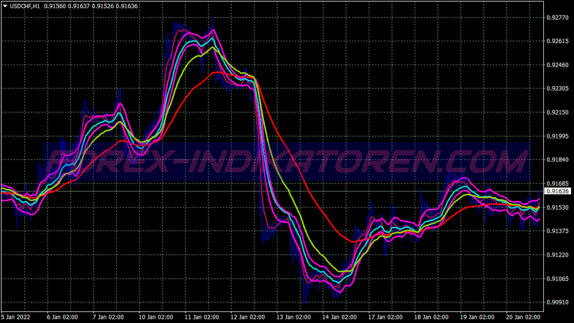This screenshot has height=323, width=574.
Task: Click the 13 Jan 02:00 time label
Action: click(294, 317)
